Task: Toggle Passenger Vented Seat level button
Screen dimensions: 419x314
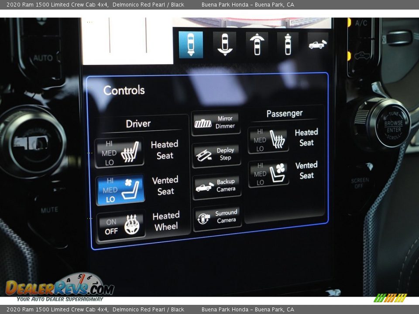Action: (269, 174)
